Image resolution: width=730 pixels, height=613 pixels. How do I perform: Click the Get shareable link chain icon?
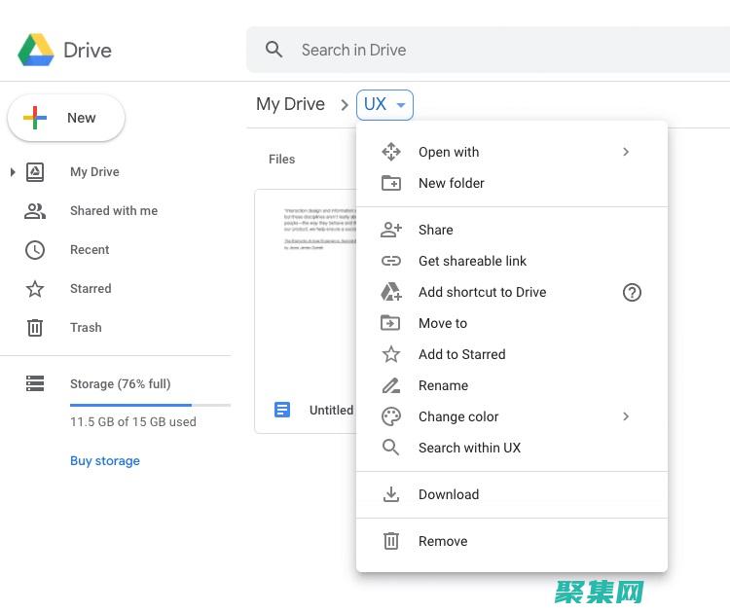point(391,261)
